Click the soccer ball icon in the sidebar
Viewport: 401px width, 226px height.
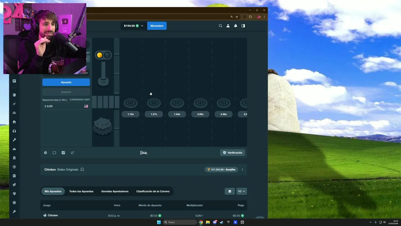pos(14,203)
